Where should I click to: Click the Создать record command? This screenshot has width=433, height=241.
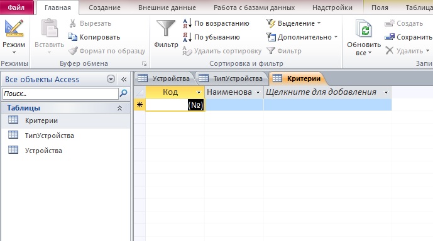click(403, 23)
